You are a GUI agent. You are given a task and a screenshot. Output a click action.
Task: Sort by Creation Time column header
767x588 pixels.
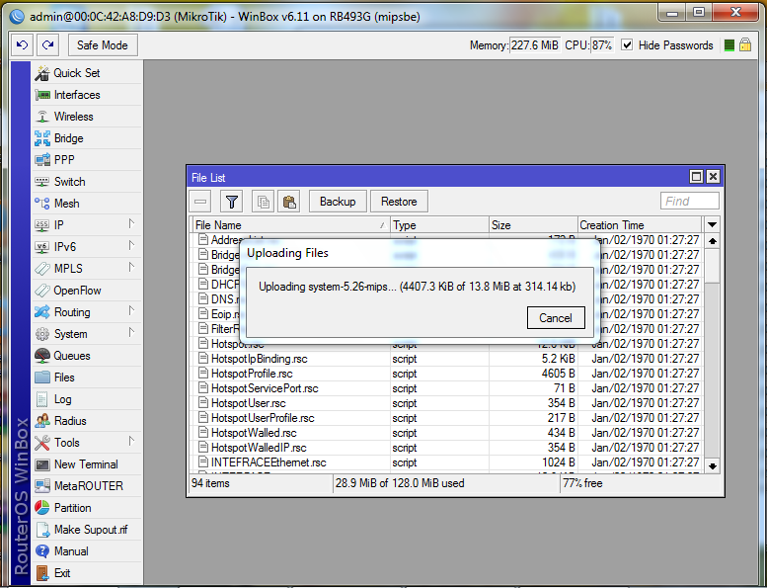[x=640, y=225]
